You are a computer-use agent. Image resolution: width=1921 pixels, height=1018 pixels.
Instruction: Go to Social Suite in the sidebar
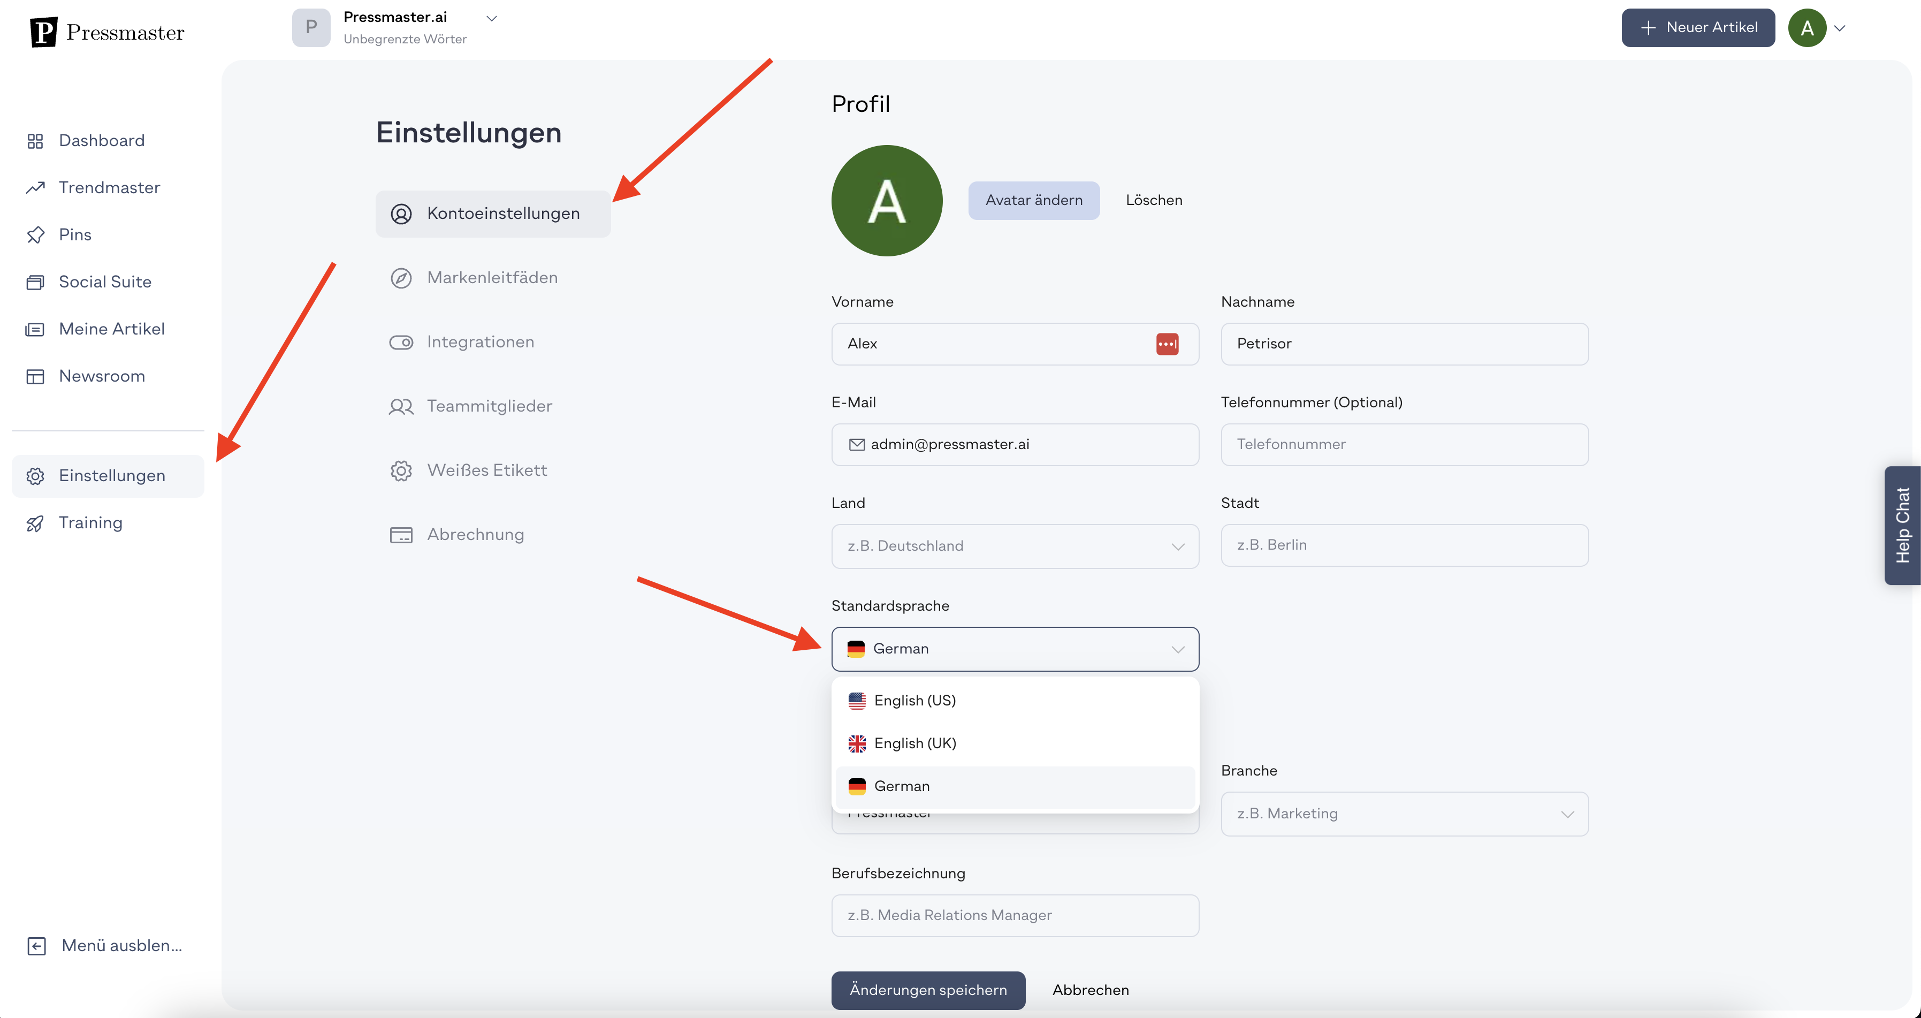(x=108, y=282)
